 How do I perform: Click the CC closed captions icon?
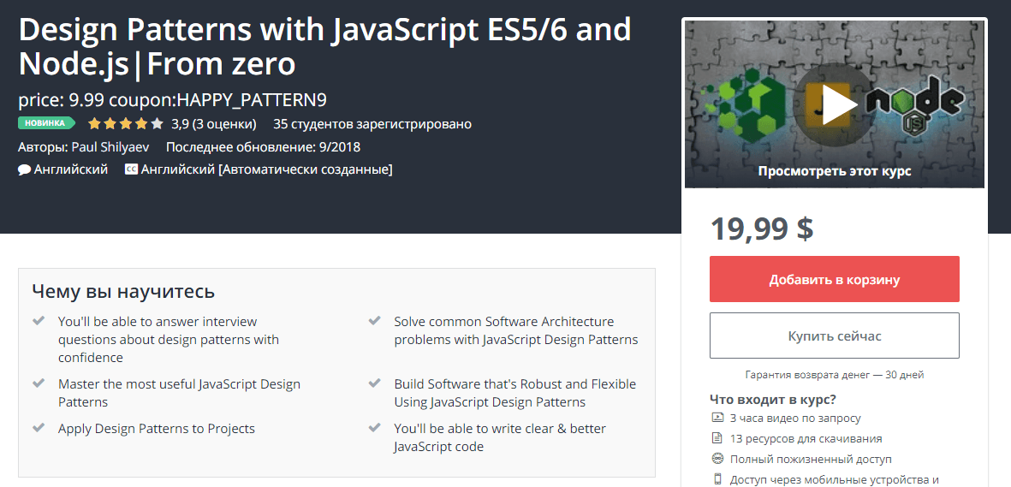[131, 170]
